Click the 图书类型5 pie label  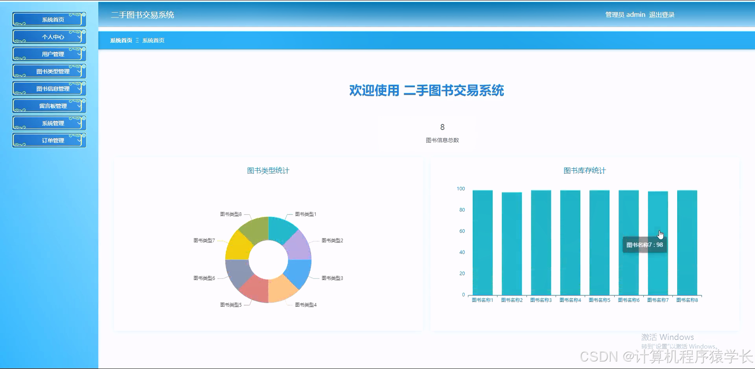click(x=231, y=304)
